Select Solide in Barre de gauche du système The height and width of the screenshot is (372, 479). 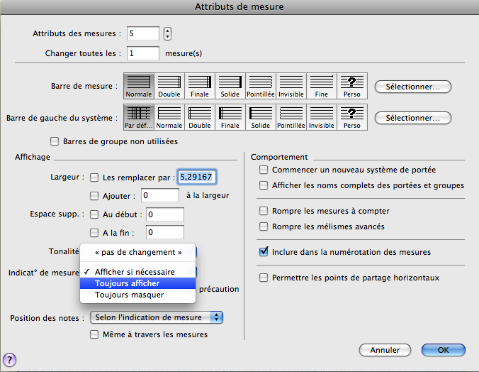261,117
